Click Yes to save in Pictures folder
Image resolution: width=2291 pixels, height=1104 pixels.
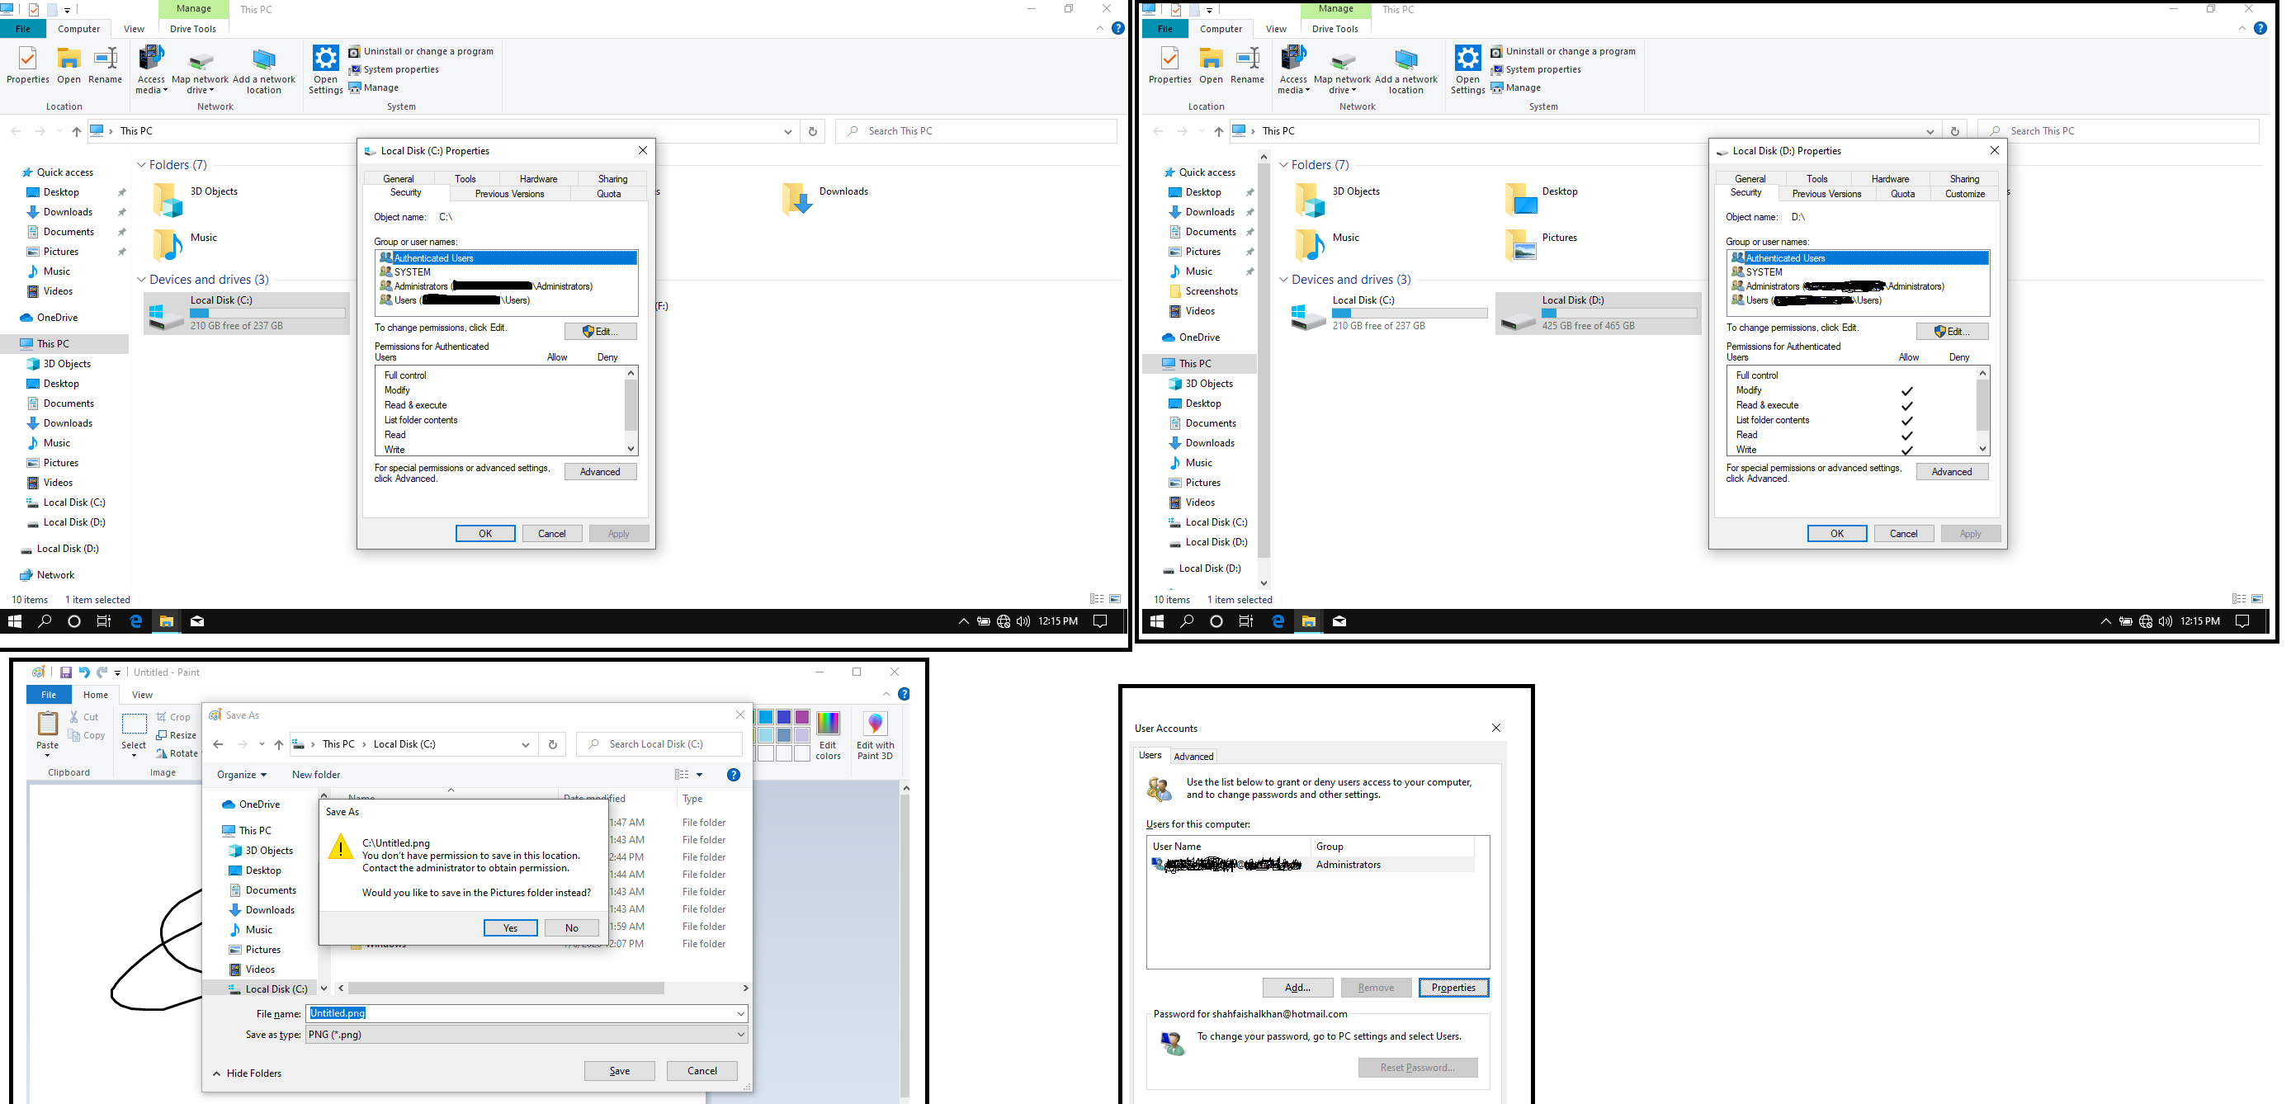tap(511, 928)
